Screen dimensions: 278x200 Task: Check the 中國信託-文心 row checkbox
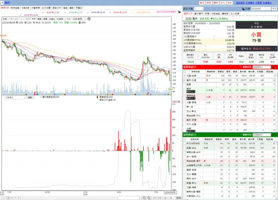tap(184, 196)
